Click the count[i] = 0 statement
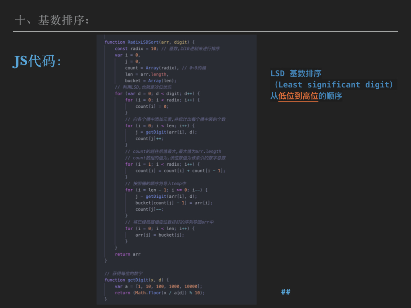The image size is (411, 308). (x=152, y=106)
